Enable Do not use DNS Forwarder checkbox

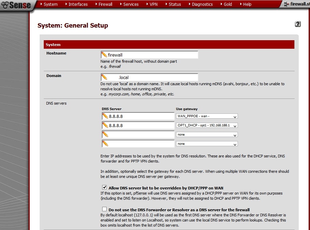coord(105,209)
